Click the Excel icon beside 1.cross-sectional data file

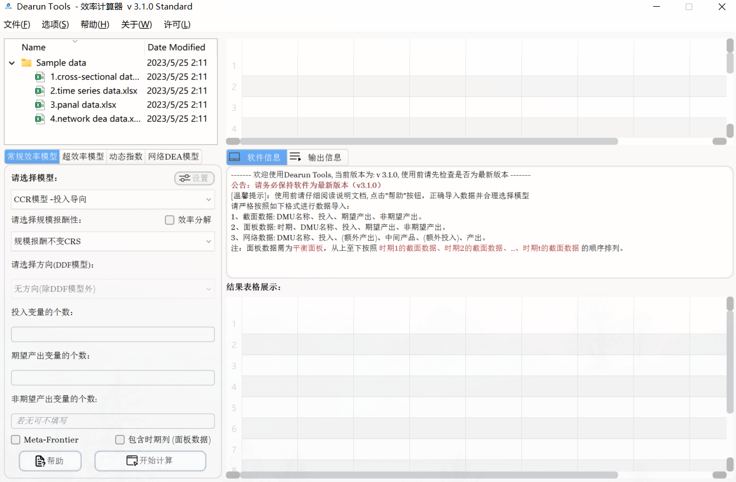pos(40,76)
